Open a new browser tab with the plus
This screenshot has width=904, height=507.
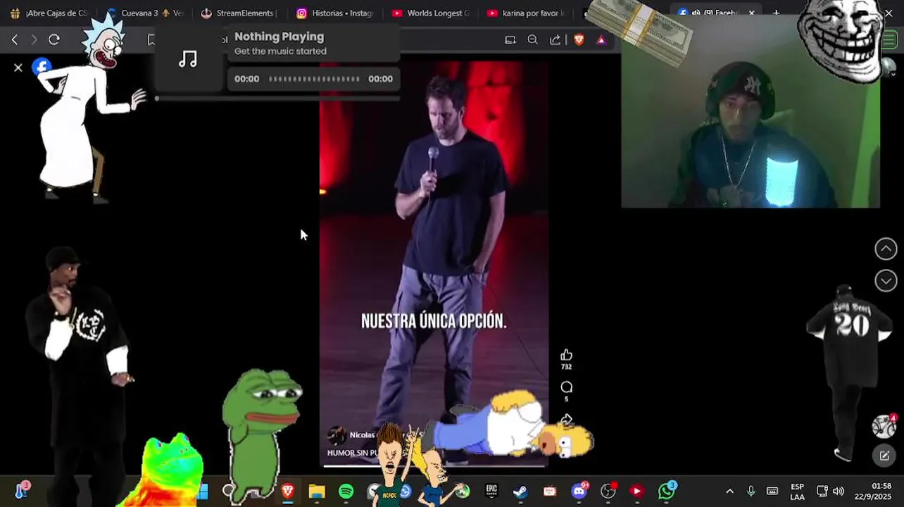click(x=776, y=13)
